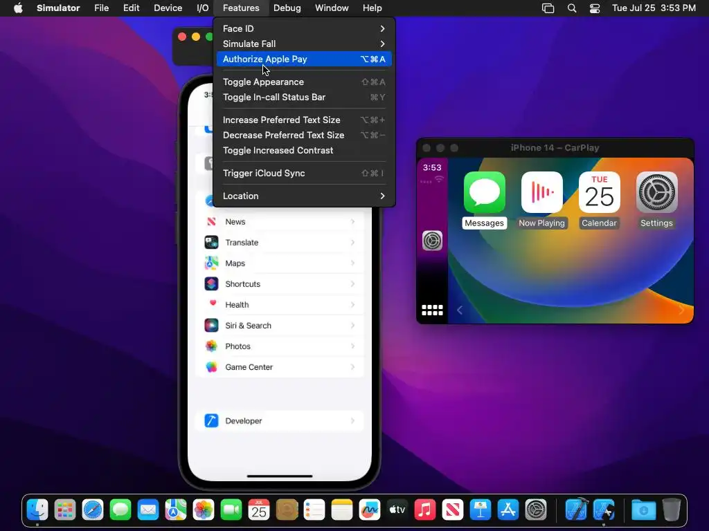Open the I/O menu

click(203, 8)
